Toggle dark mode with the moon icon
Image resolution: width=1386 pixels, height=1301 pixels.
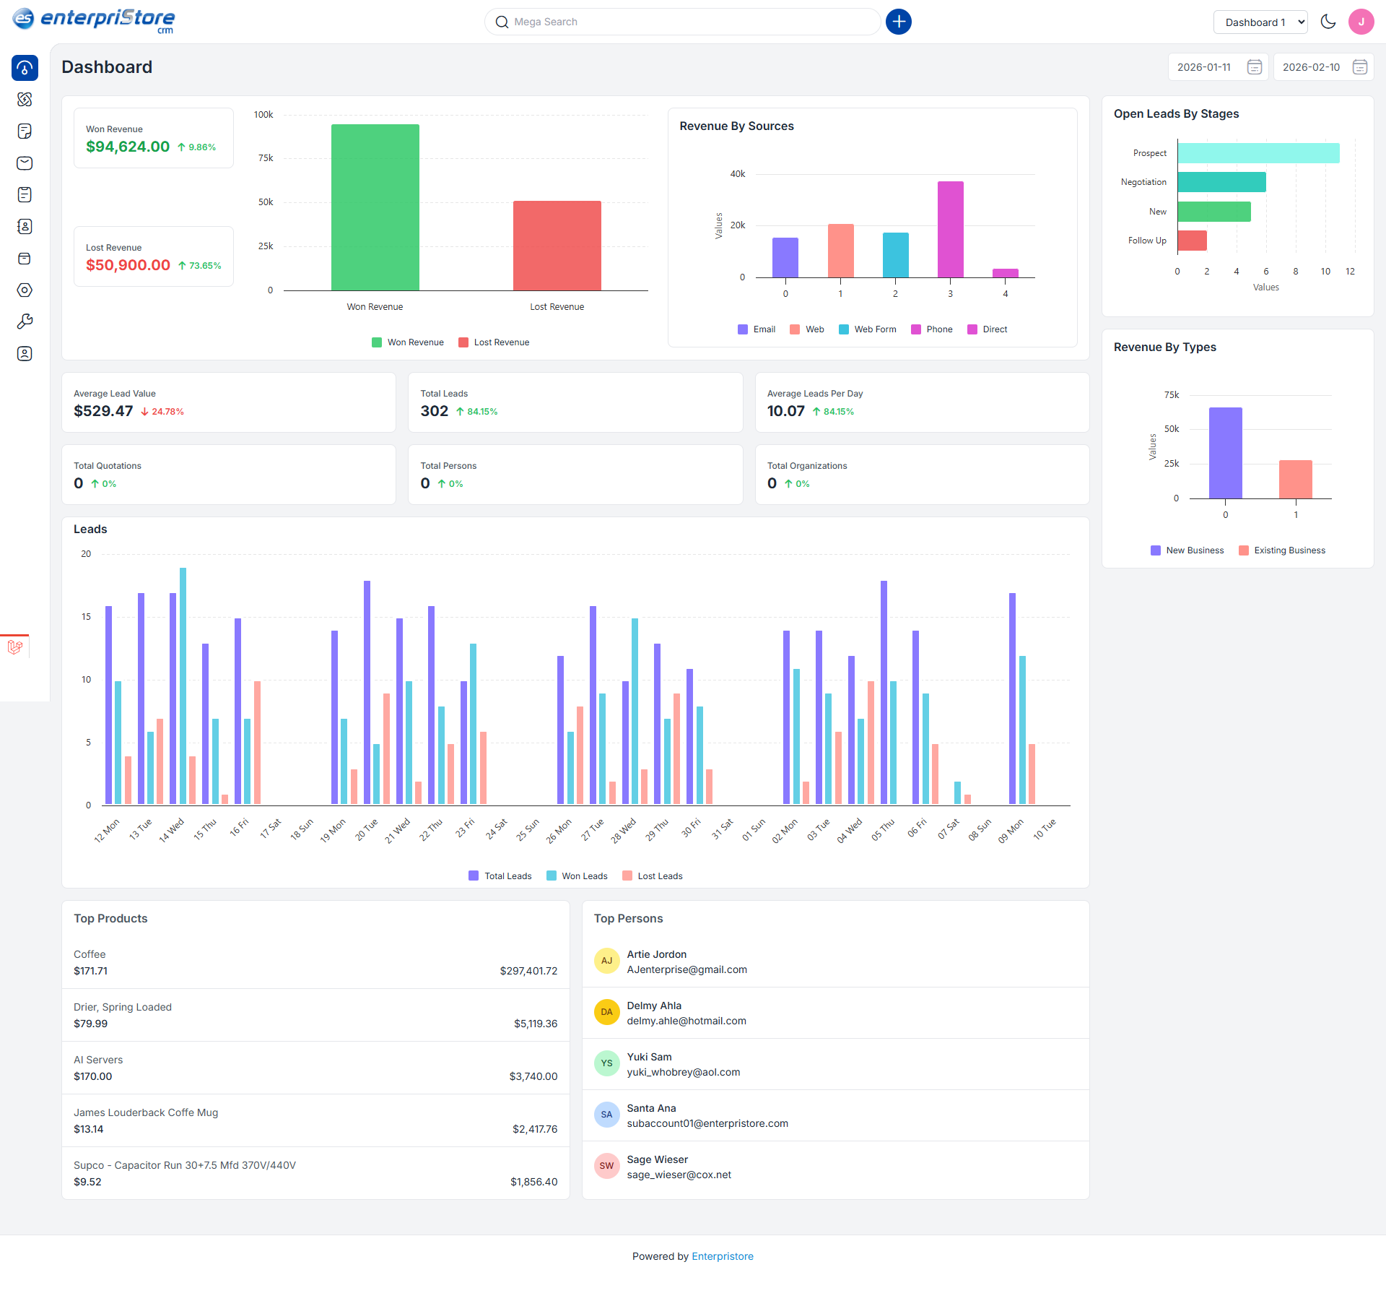pyautogui.click(x=1329, y=22)
